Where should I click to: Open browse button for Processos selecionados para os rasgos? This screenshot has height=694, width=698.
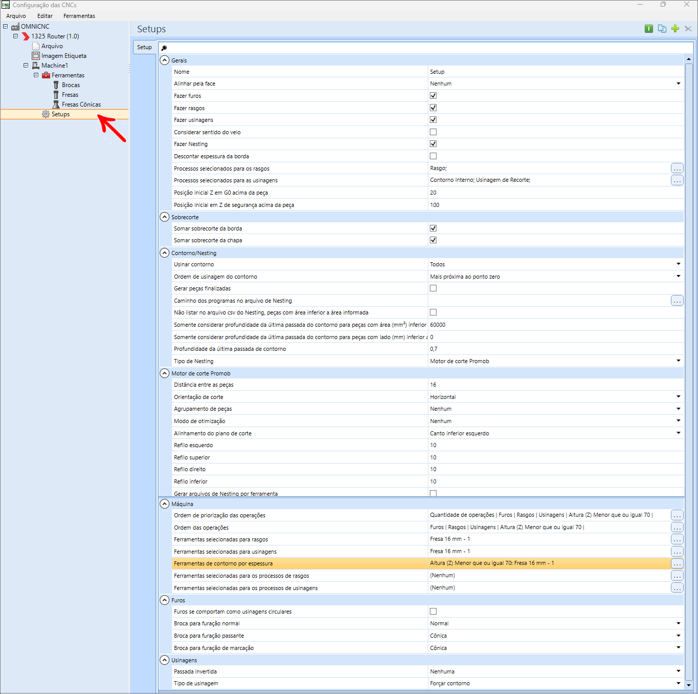click(x=677, y=168)
